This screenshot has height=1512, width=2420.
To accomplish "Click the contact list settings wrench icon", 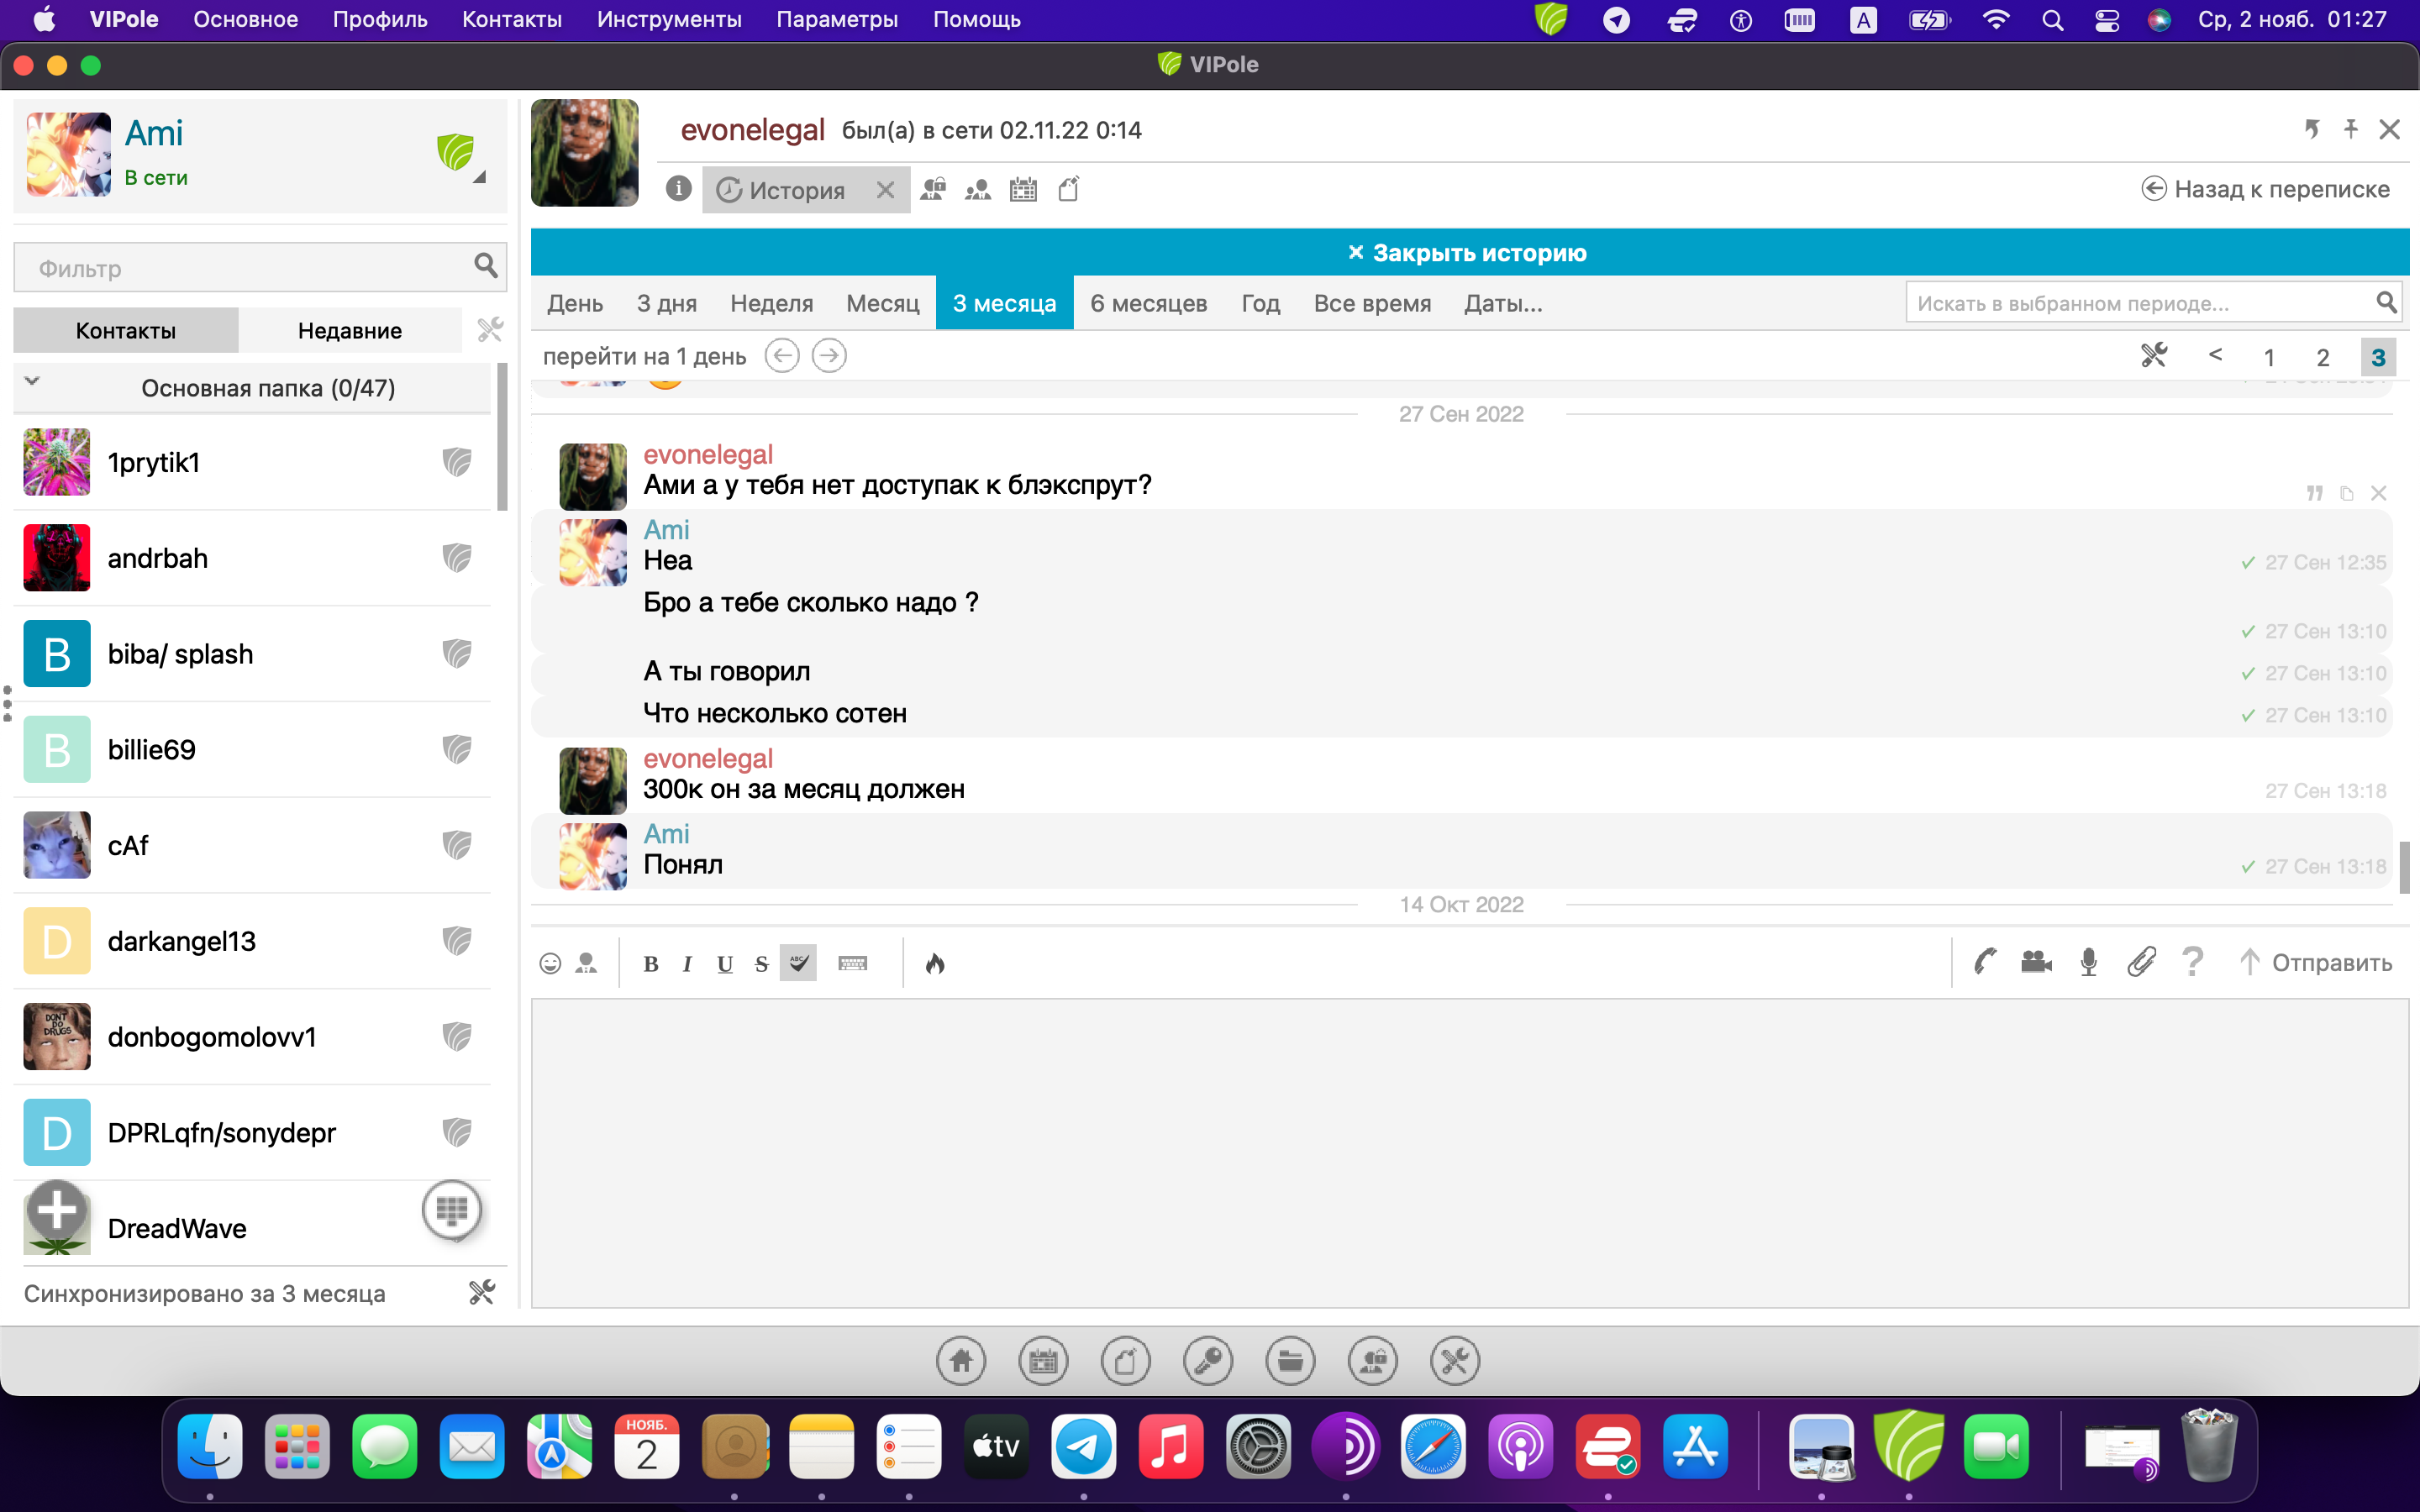I will 489,329.
